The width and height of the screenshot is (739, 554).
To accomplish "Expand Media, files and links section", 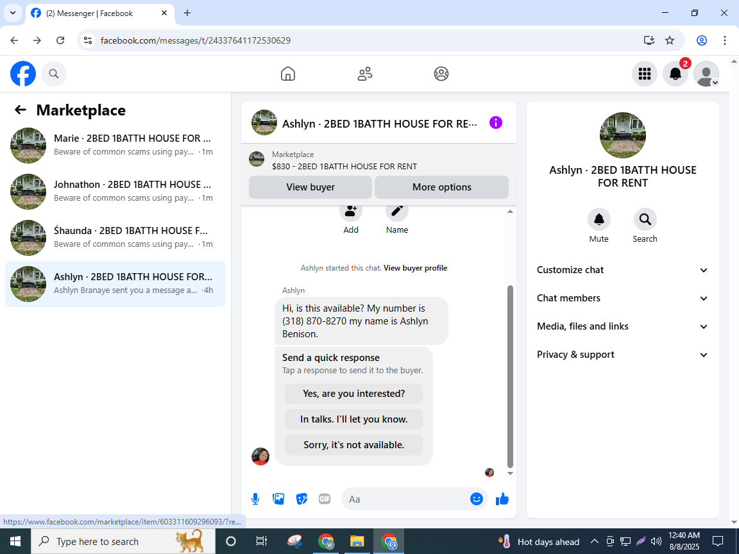I will click(622, 326).
